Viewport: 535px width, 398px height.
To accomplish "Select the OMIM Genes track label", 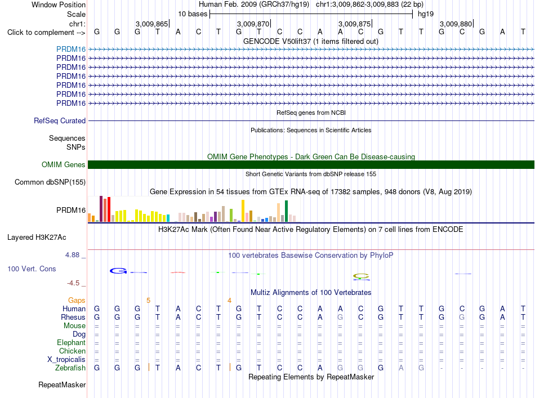I will 64,165.
